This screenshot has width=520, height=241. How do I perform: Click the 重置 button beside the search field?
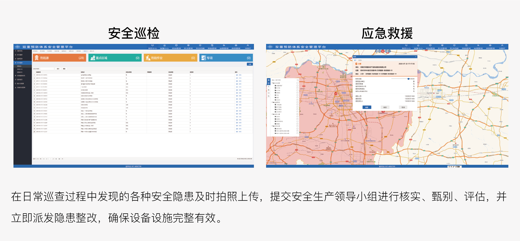(64, 69)
